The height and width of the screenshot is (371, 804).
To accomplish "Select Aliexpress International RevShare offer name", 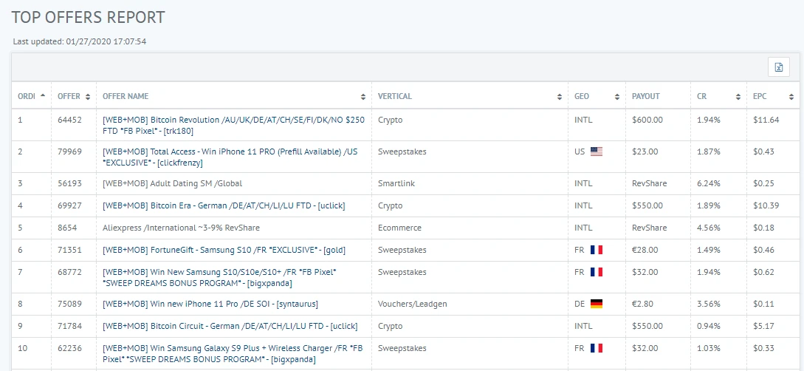I will point(181,228).
